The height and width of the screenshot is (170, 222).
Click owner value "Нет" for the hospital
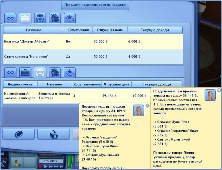tap(69, 41)
